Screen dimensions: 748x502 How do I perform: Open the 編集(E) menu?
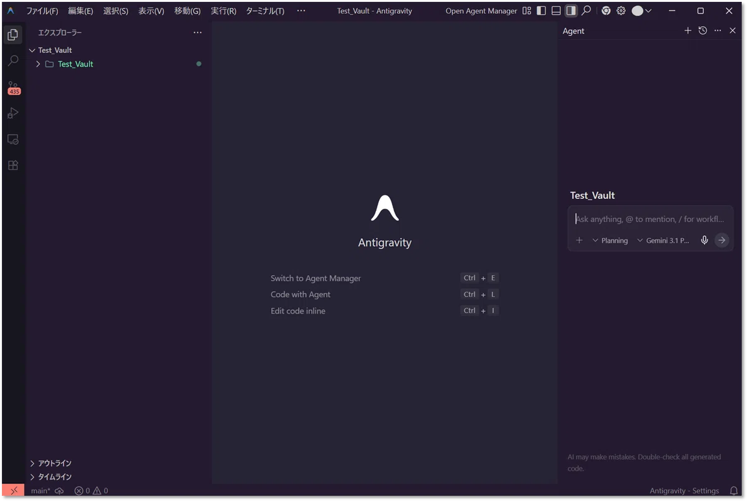coord(80,11)
